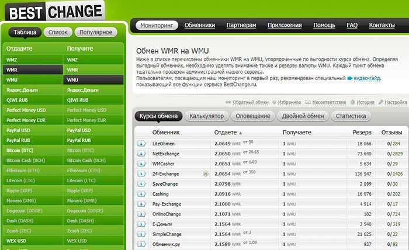Open info icon for OnlineChange row

tap(141, 214)
